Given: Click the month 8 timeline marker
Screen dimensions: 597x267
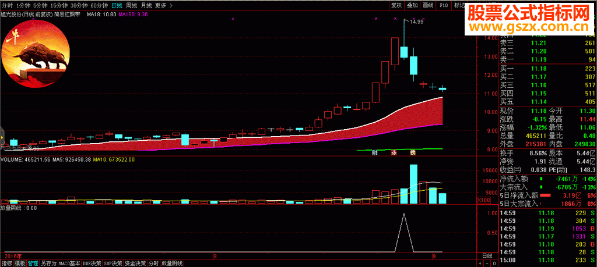Looking at the screenshot, I should [x=216, y=256].
